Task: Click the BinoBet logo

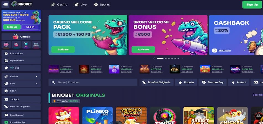Action: [22, 4]
